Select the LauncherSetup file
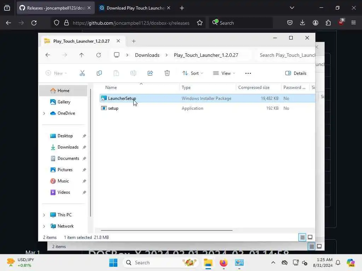362x271 pixels. click(207, 98)
